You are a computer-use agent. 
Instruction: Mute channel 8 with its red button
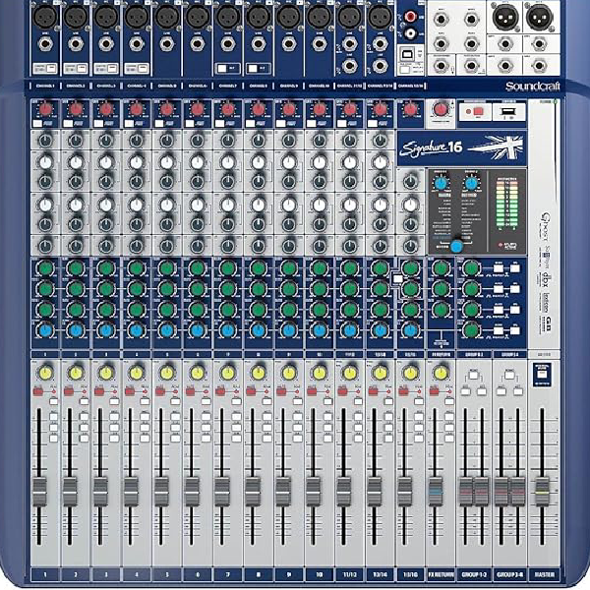coord(251,391)
